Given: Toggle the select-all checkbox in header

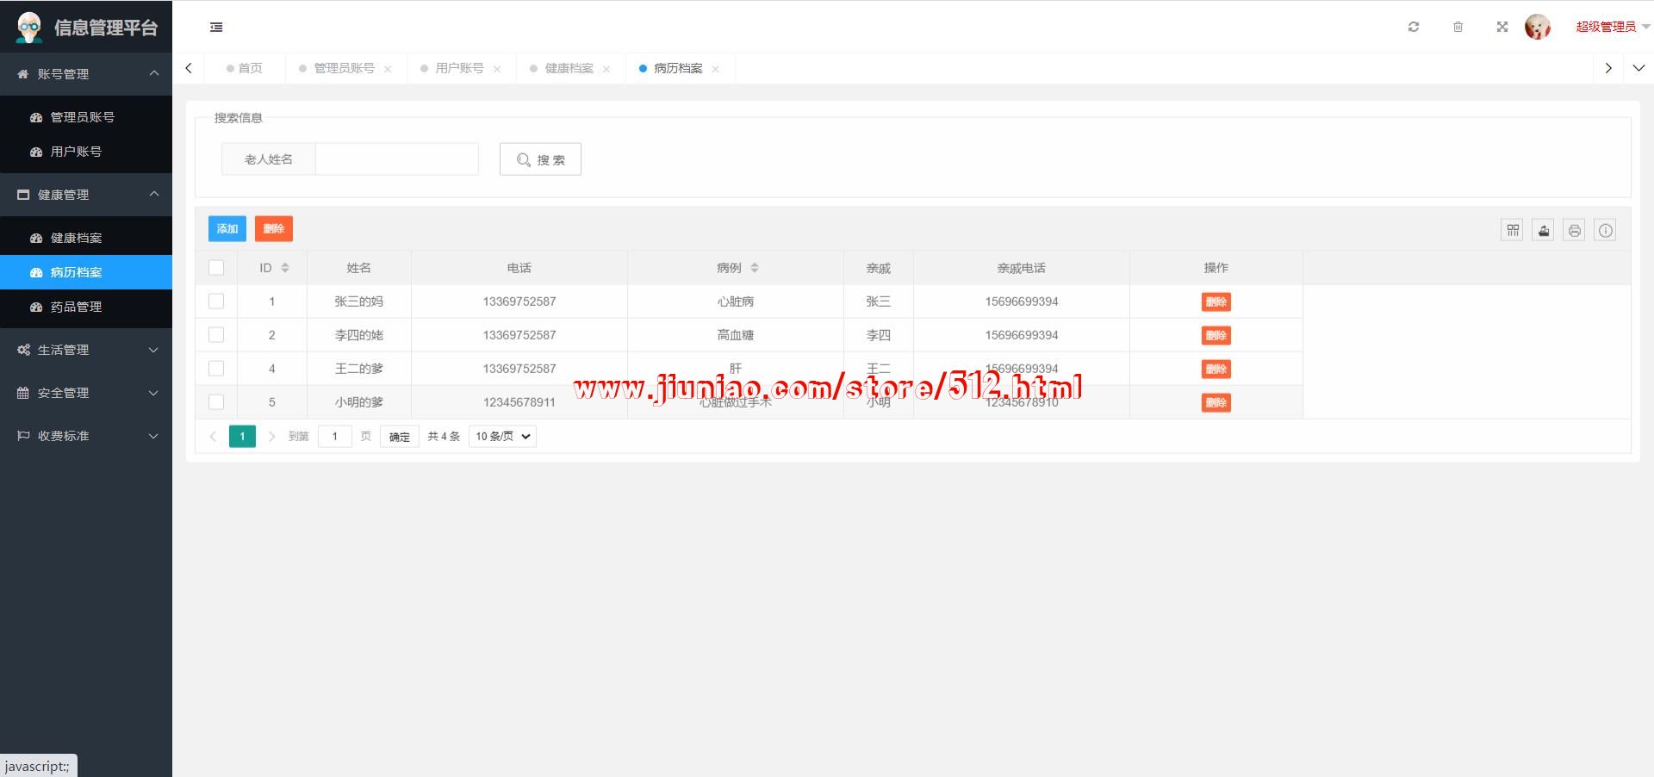Looking at the screenshot, I should pyautogui.click(x=216, y=268).
